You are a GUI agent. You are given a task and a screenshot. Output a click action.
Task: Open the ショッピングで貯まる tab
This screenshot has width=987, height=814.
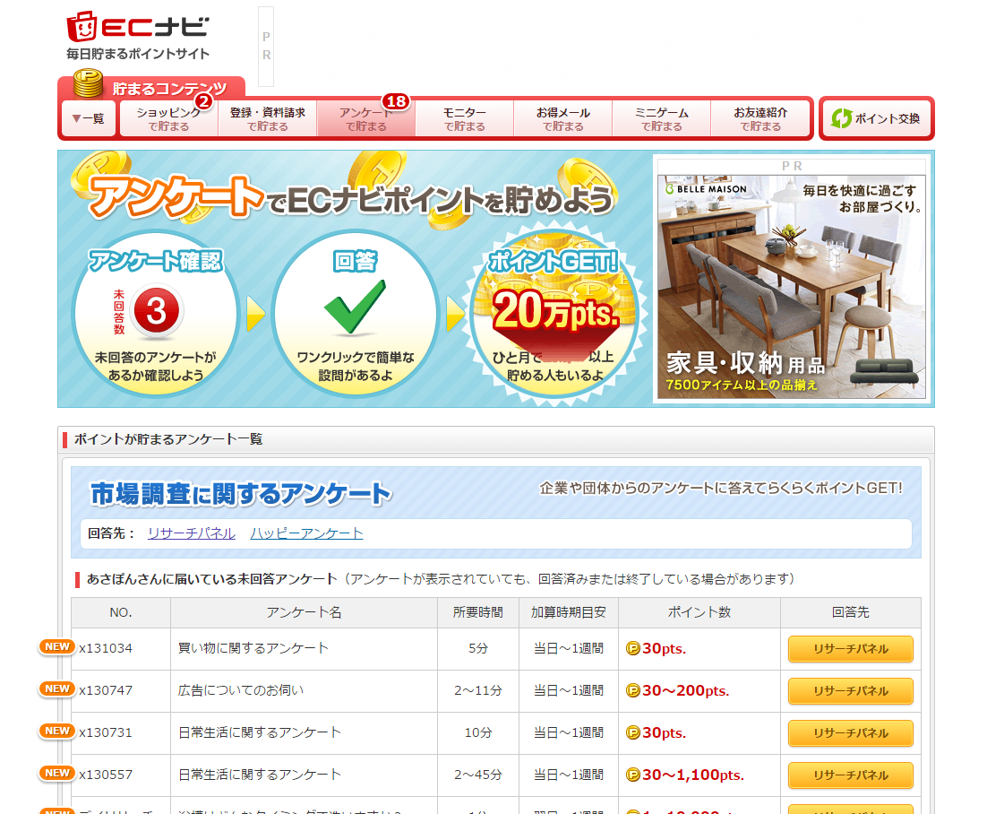tap(168, 118)
